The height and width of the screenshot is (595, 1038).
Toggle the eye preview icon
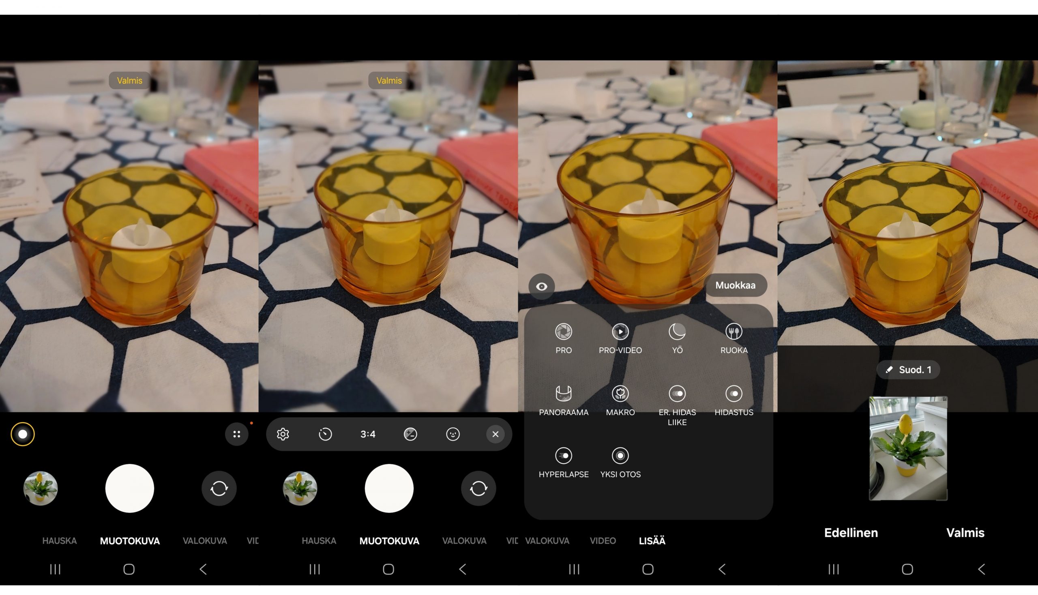[x=542, y=287]
